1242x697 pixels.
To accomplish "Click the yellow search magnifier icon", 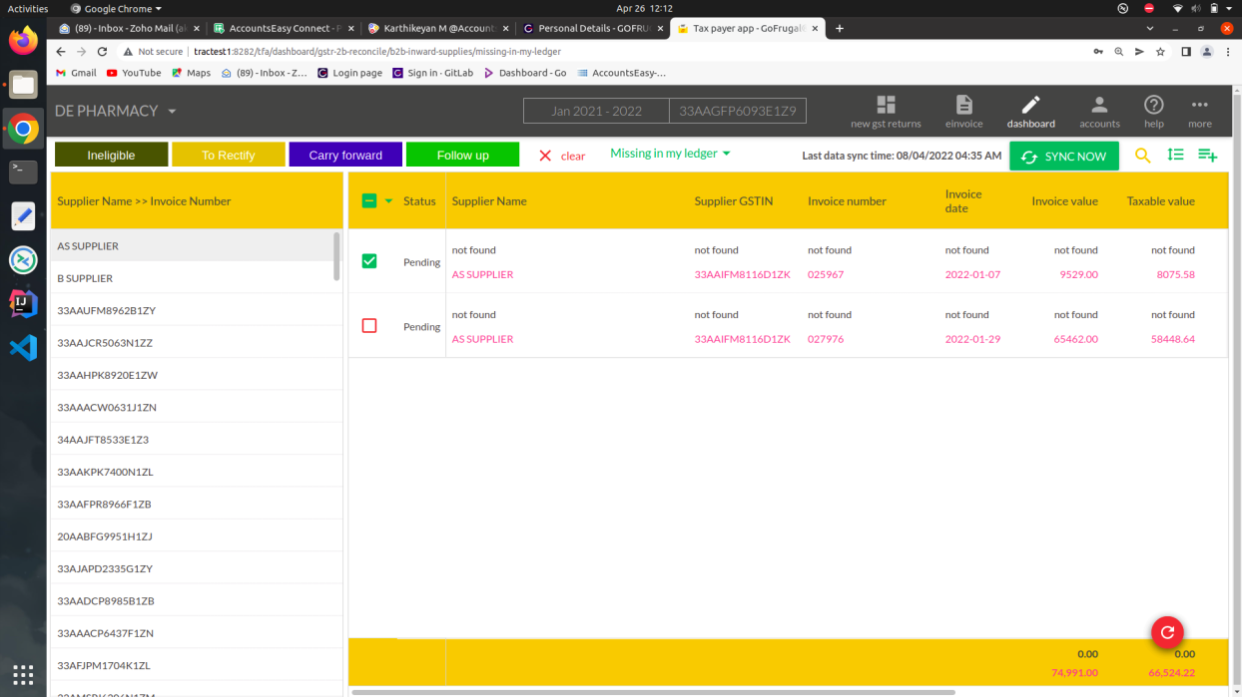I will (1143, 155).
